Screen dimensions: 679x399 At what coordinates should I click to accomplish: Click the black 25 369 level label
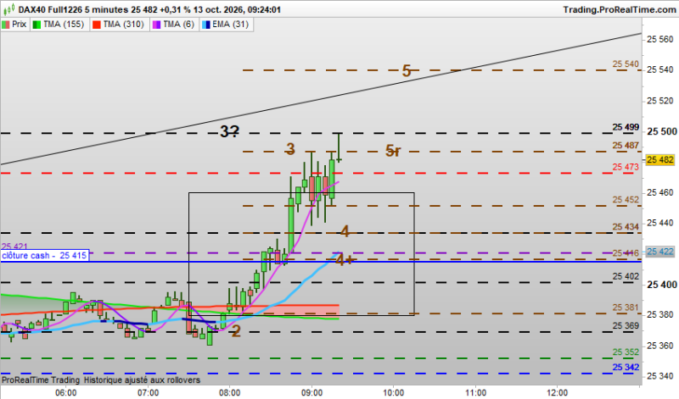click(626, 326)
